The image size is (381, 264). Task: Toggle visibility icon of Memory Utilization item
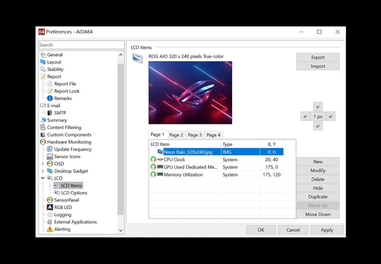(153, 175)
